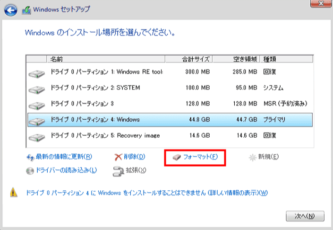The image size is (333, 230).
Task: Click the blue back arrow button
Action: pyautogui.click(x=11, y=10)
